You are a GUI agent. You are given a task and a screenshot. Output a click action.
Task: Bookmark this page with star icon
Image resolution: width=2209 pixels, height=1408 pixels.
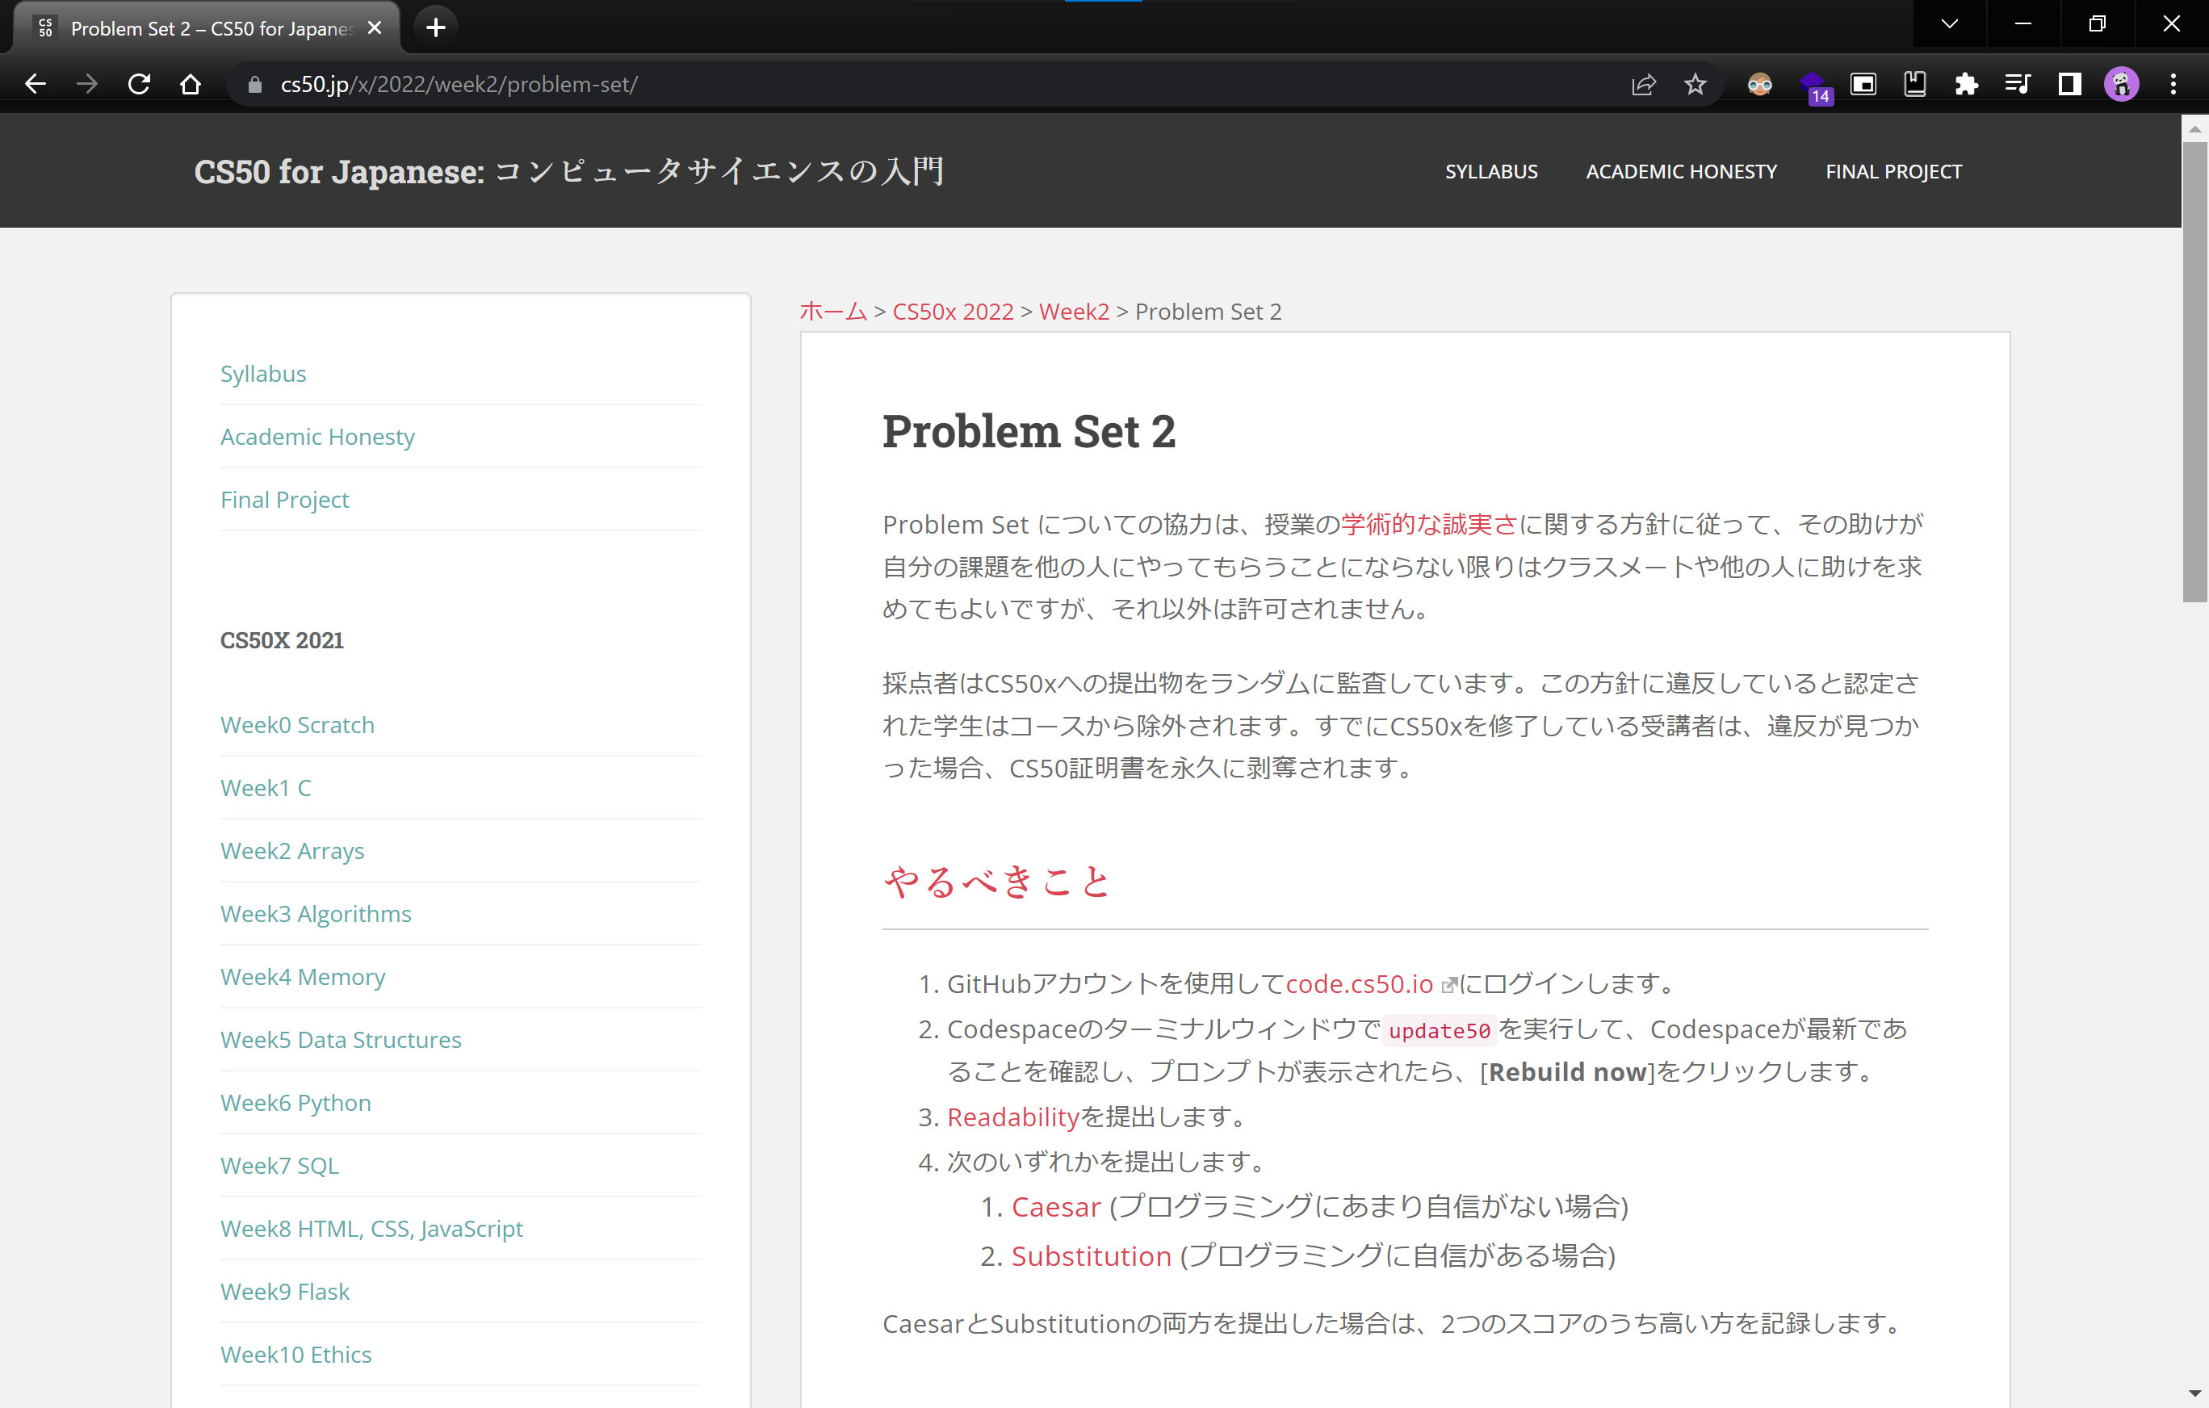coord(1695,85)
